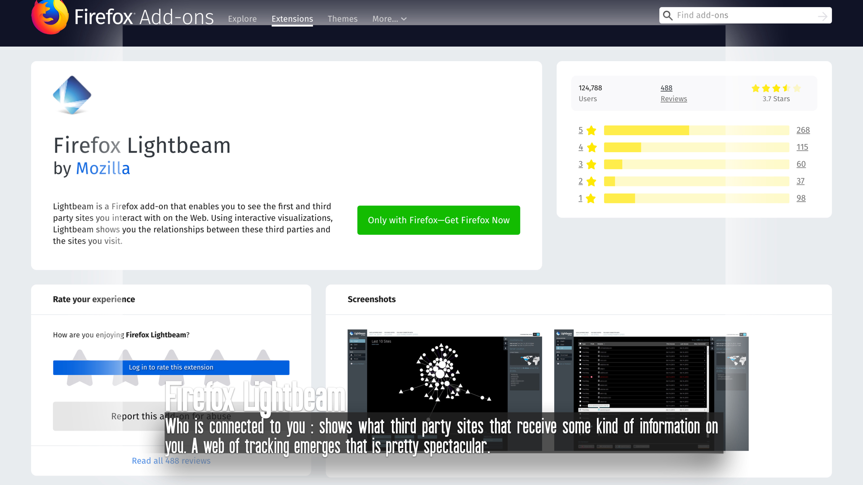Image resolution: width=863 pixels, height=485 pixels.
Task: Submit search with the arrow icon
Action: pyautogui.click(x=823, y=16)
